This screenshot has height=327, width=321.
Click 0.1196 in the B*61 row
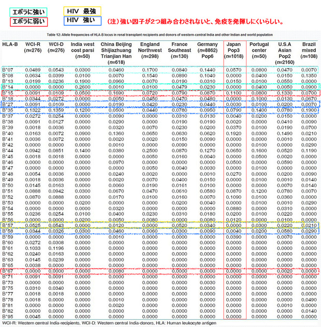pyautogui.click(x=56, y=248)
